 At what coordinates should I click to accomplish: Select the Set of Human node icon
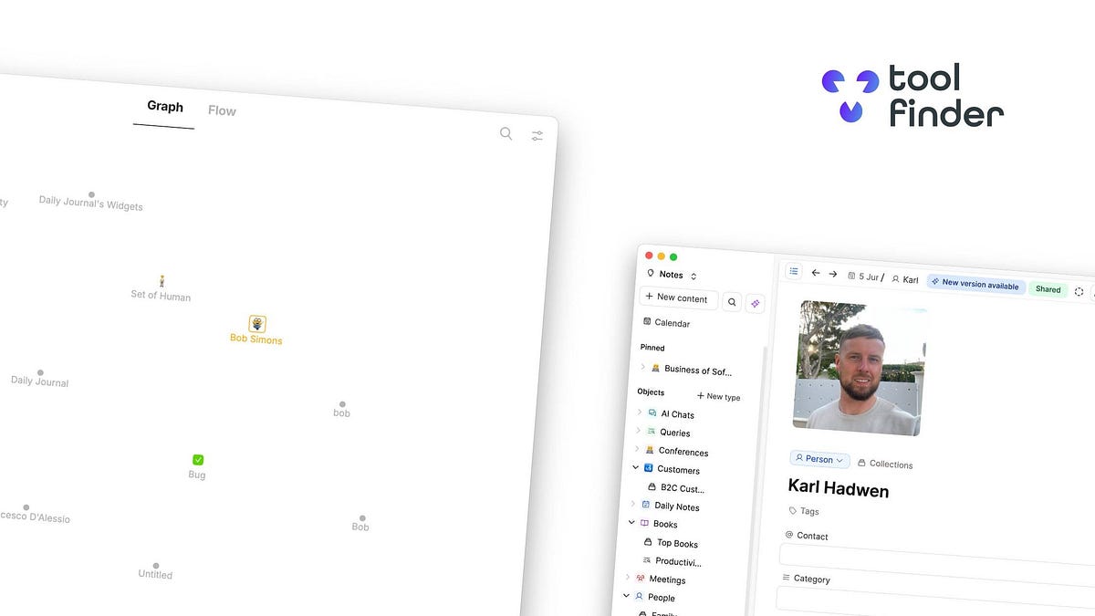[162, 281]
